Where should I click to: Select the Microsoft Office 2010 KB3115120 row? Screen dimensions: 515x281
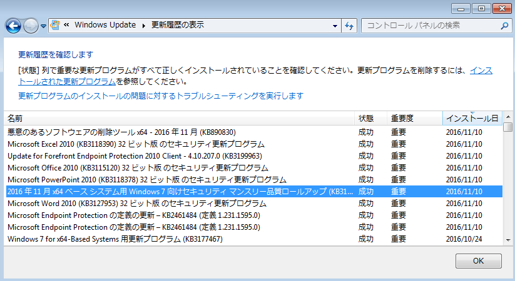[x=254, y=167]
